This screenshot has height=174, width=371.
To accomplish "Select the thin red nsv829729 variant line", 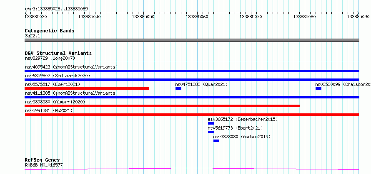I will tap(192, 62).
